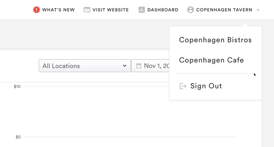Switch to Copenhagen Cafe account
274x147 pixels.
click(x=211, y=60)
